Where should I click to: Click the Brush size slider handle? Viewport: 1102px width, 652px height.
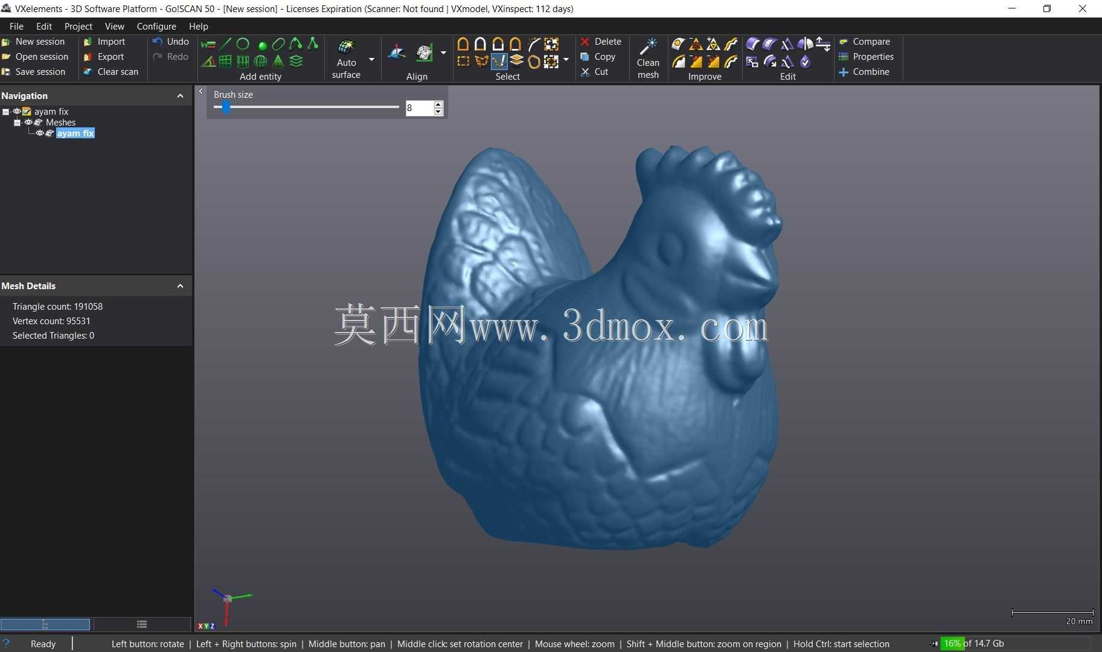point(226,107)
